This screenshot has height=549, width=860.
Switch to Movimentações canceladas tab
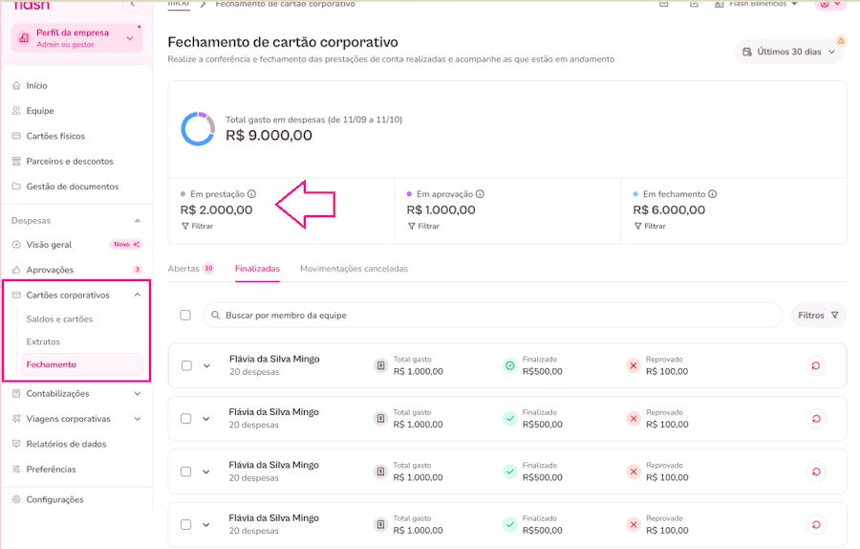coord(354,269)
